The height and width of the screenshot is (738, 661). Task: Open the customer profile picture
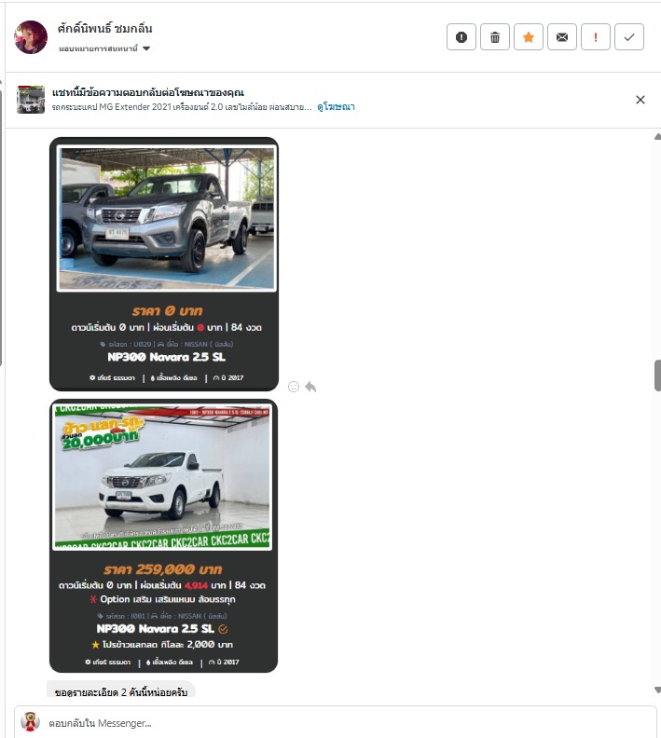[x=31, y=37]
